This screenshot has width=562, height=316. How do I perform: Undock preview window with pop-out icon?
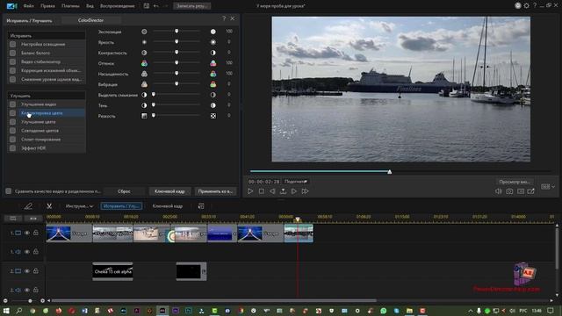(x=530, y=191)
